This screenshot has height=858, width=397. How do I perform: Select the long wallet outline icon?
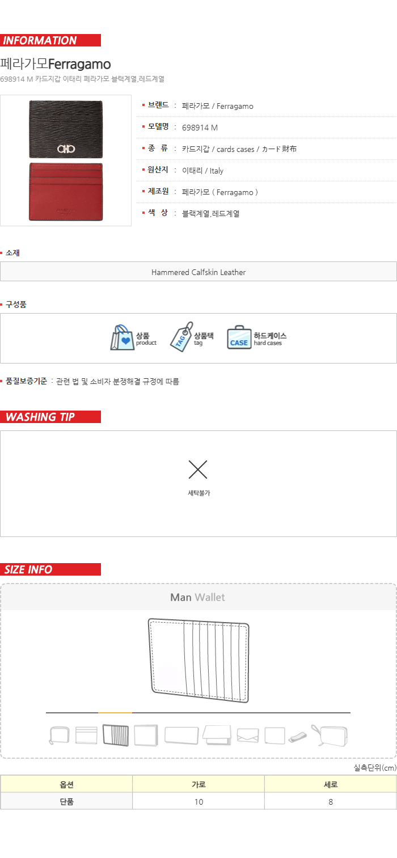click(x=181, y=736)
